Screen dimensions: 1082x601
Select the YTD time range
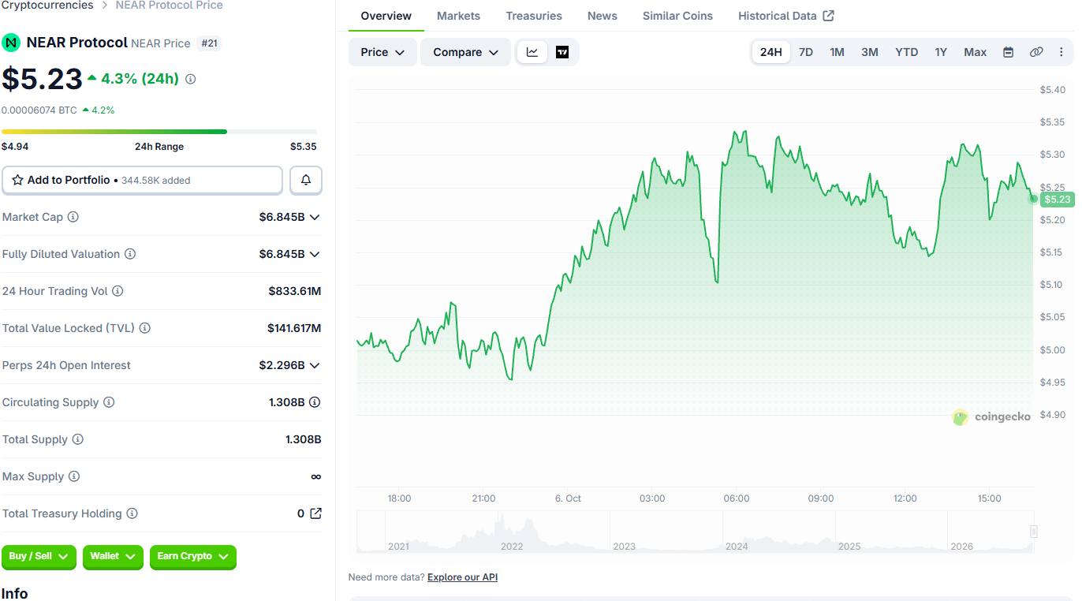click(906, 52)
